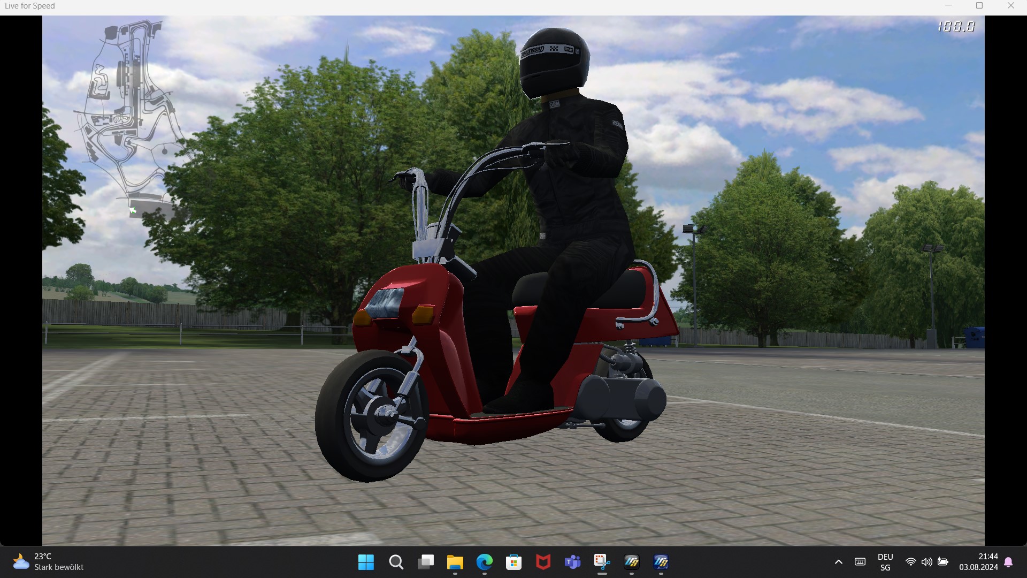Click the volume speaker tray icon
Image resolution: width=1027 pixels, height=578 pixels.
[x=926, y=562]
